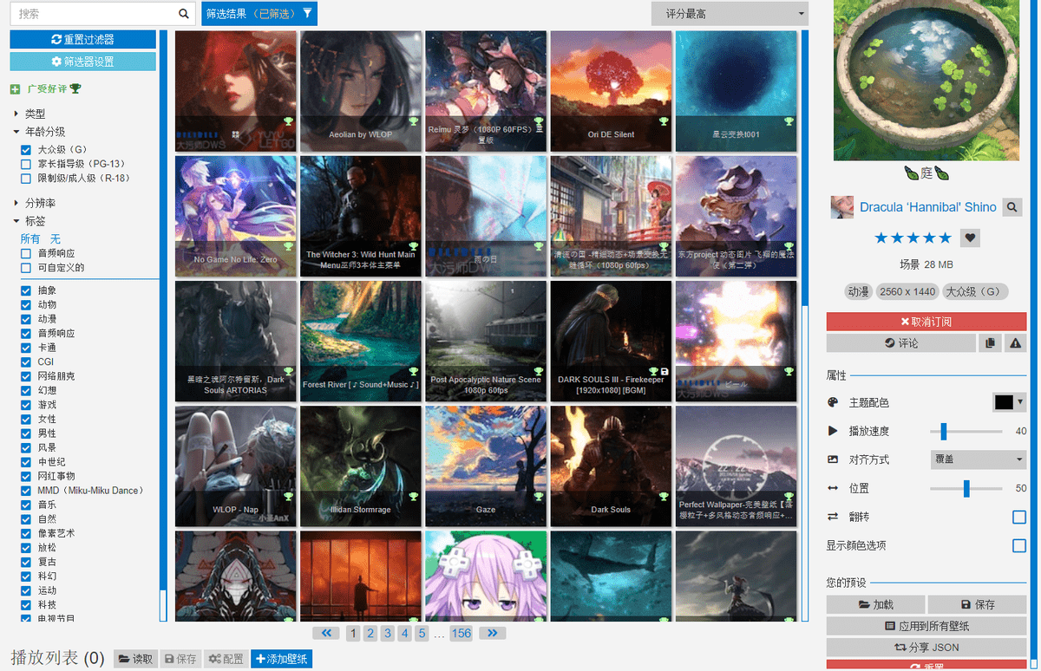This screenshot has width=1041, height=671.
Task: Open the Forest River wallpaper thumbnail
Action: coord(361,341)
